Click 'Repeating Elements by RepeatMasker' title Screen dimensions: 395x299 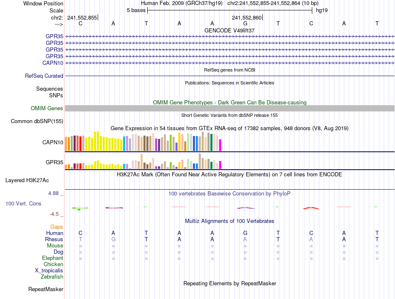coord(230,283)
